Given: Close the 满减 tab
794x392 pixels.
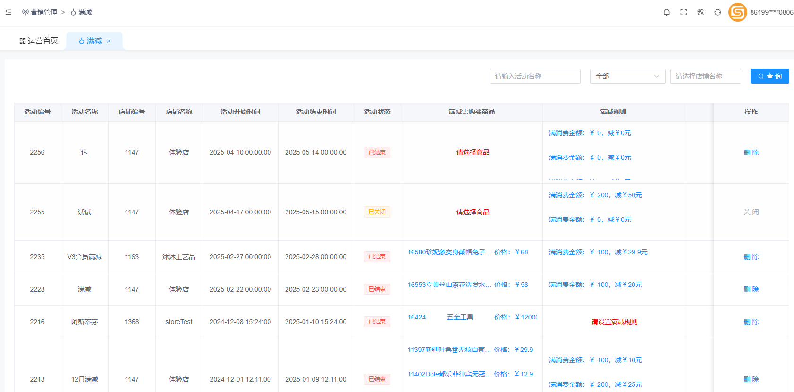Looking at the screenshot, I should 109,41.
